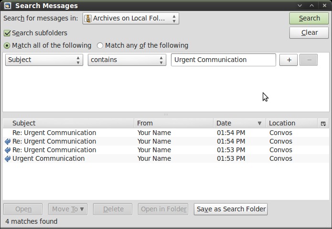Screen dimensions: 332x229
Task: Click the Search Messages window icon in title bar
Action: [8, 6]
